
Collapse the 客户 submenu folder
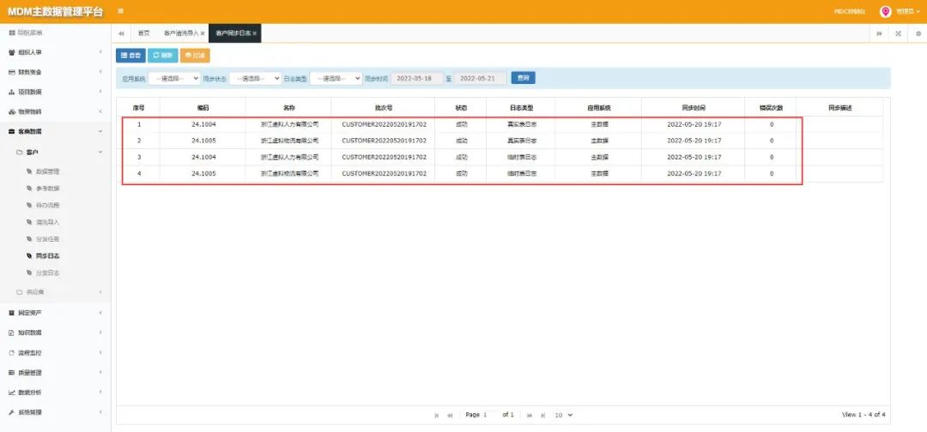point(56,153)
